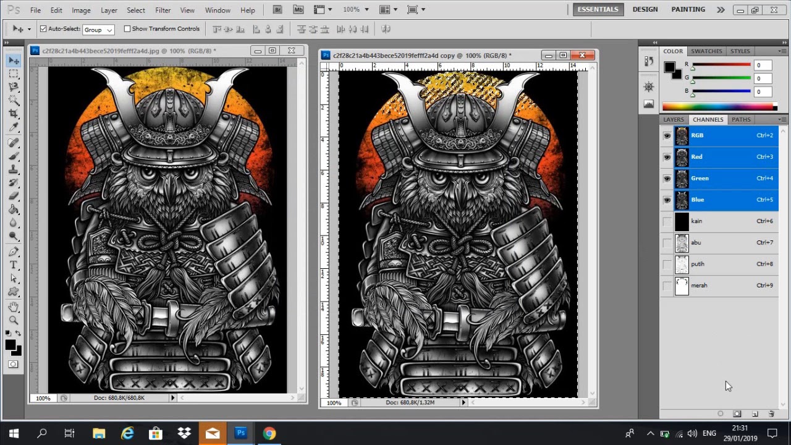Toggle Show Transform Controls checkbox
This screenshot has width=791, height=445.
[127, 29]
